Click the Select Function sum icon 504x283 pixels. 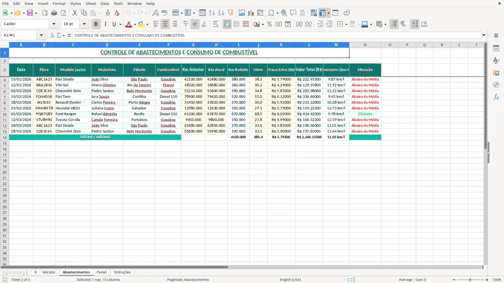click(59, 35)
